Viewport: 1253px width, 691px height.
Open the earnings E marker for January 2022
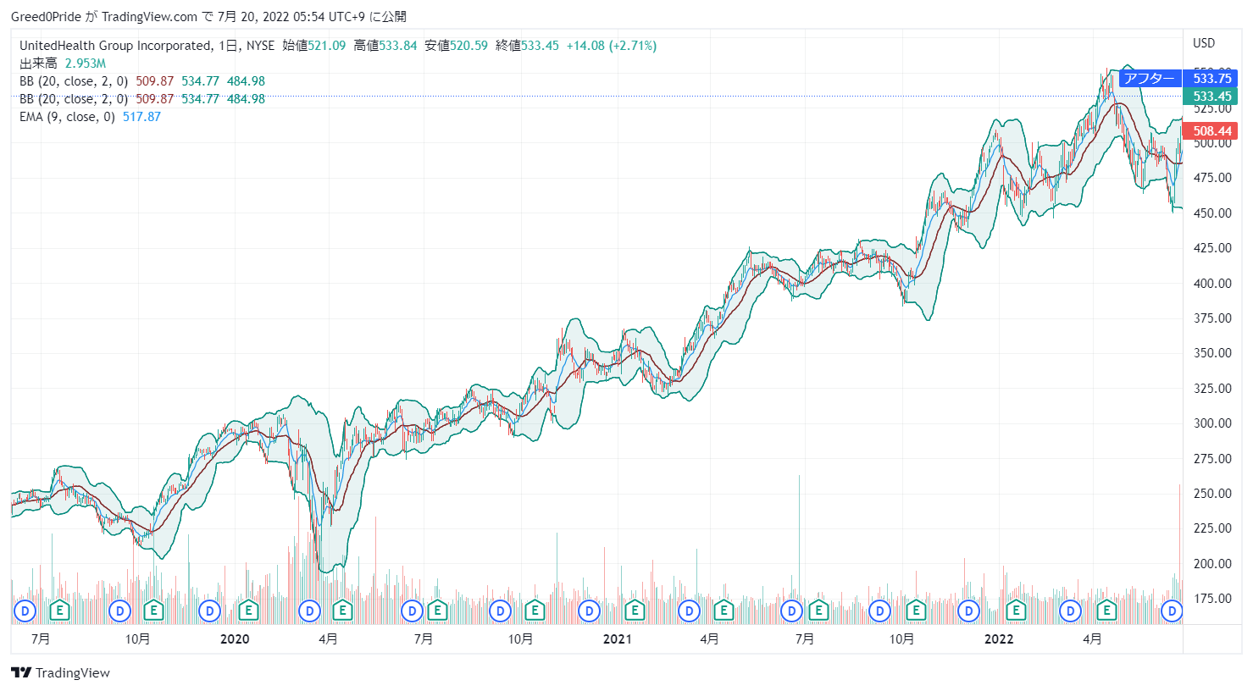point(1016,610)
